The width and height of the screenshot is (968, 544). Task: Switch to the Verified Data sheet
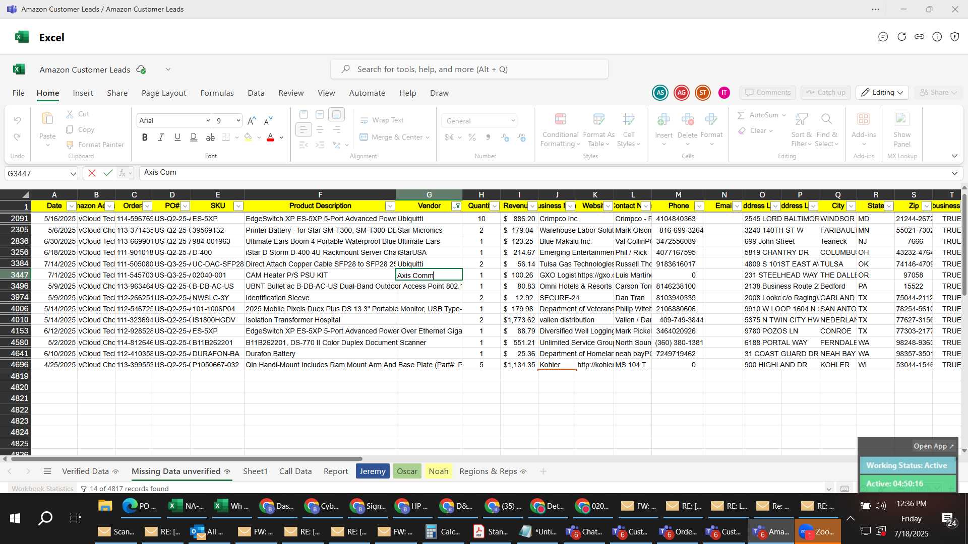(x=85, y=471)
